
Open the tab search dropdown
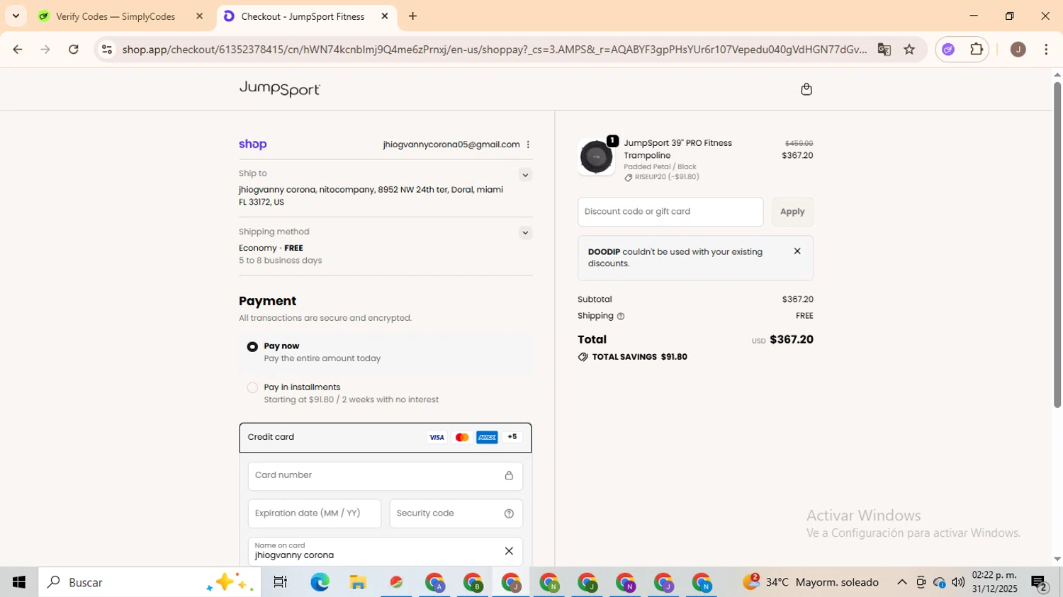[16, 16]
